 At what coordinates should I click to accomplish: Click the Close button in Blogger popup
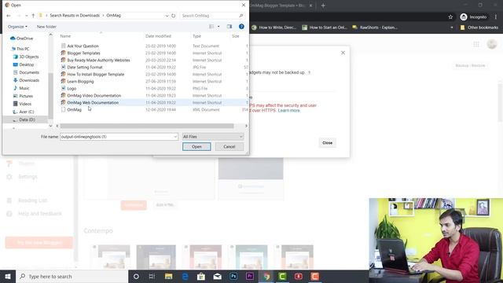pyautogui.click(x=327, y=143)
